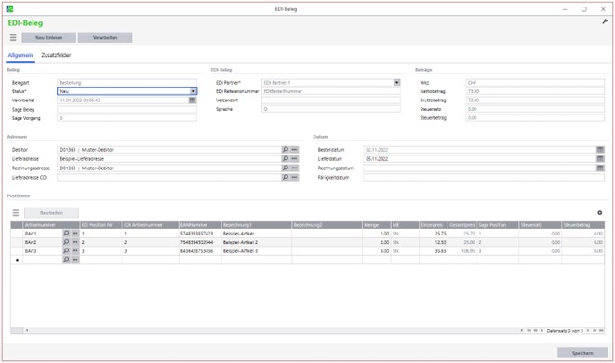This screenshot has height=363, width=615.
Task: Switch to the Allgemein tab
Action: 20,55
